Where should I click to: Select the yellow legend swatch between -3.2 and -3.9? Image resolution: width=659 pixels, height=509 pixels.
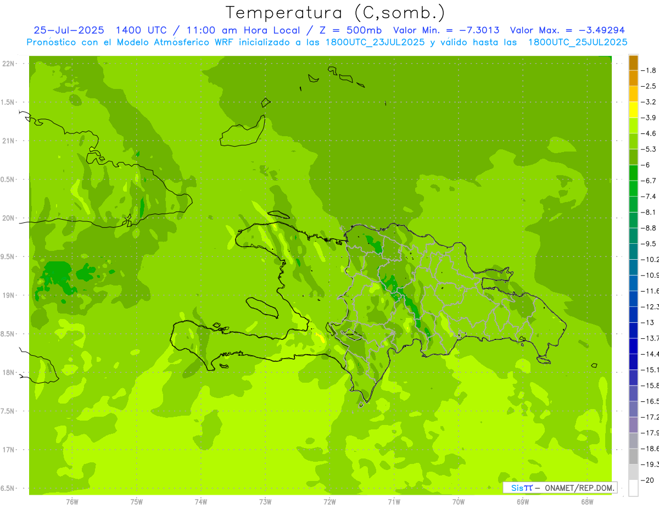point(633,110)
